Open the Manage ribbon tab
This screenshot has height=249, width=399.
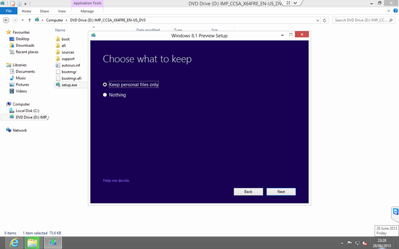tap(87, 11)
